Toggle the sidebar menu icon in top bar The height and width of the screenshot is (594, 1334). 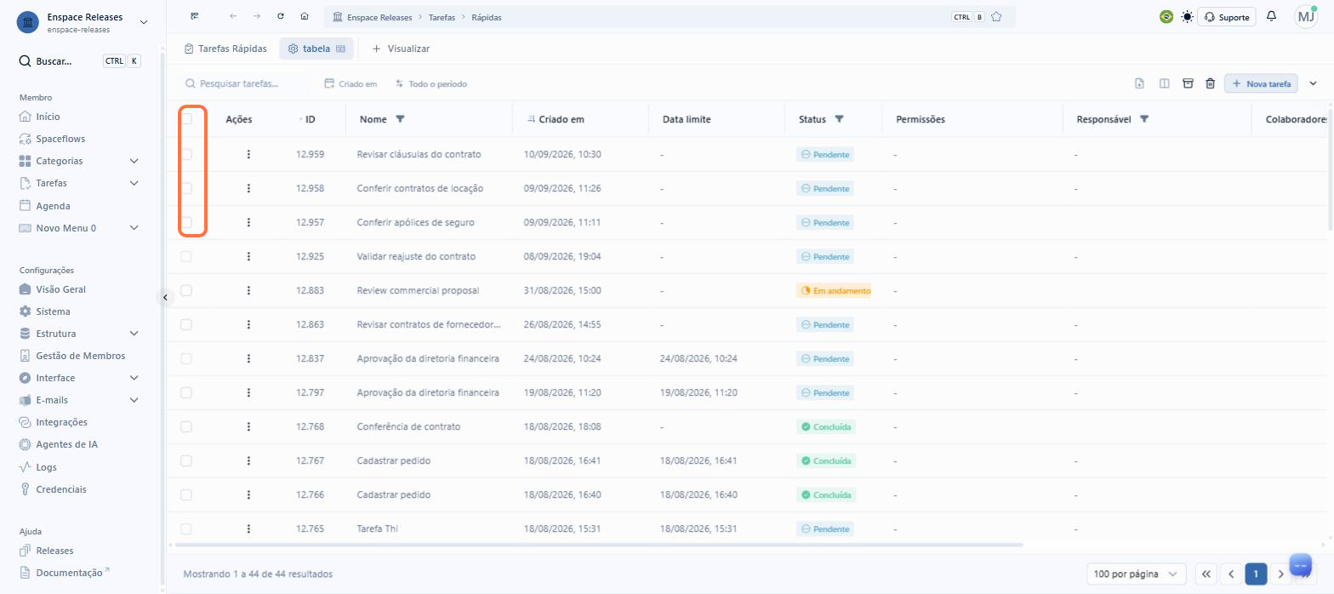point(195,17)
